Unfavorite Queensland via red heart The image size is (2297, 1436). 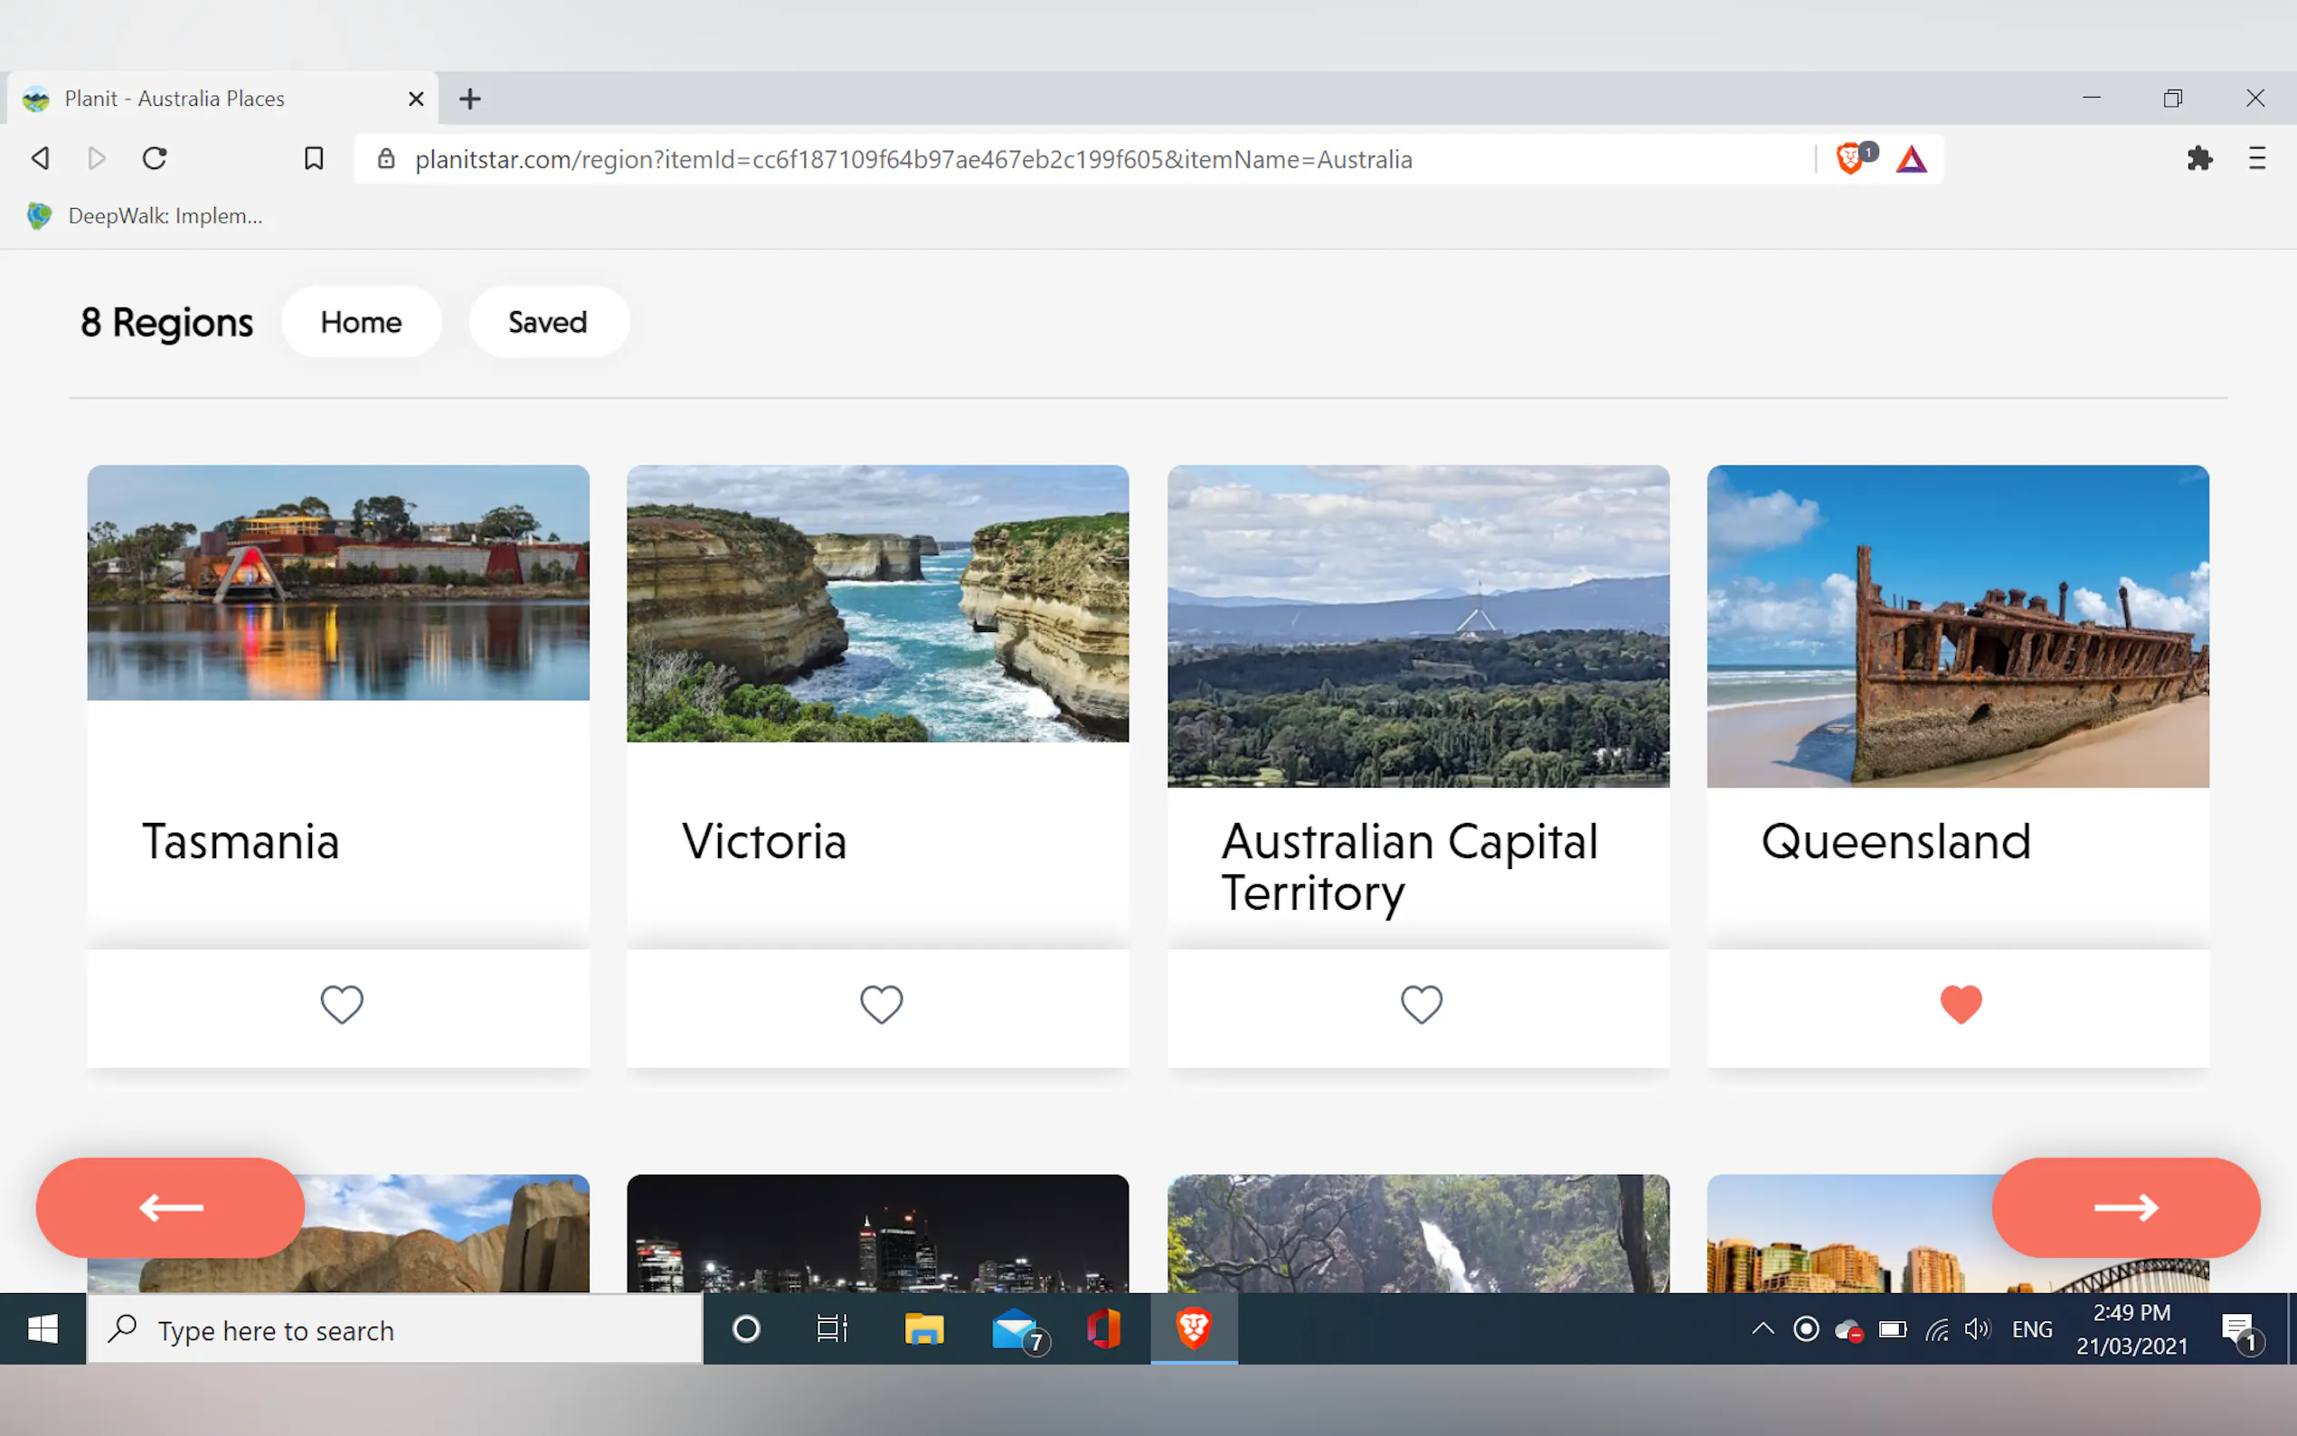pyautogui.click(x=1961, y=1004)
